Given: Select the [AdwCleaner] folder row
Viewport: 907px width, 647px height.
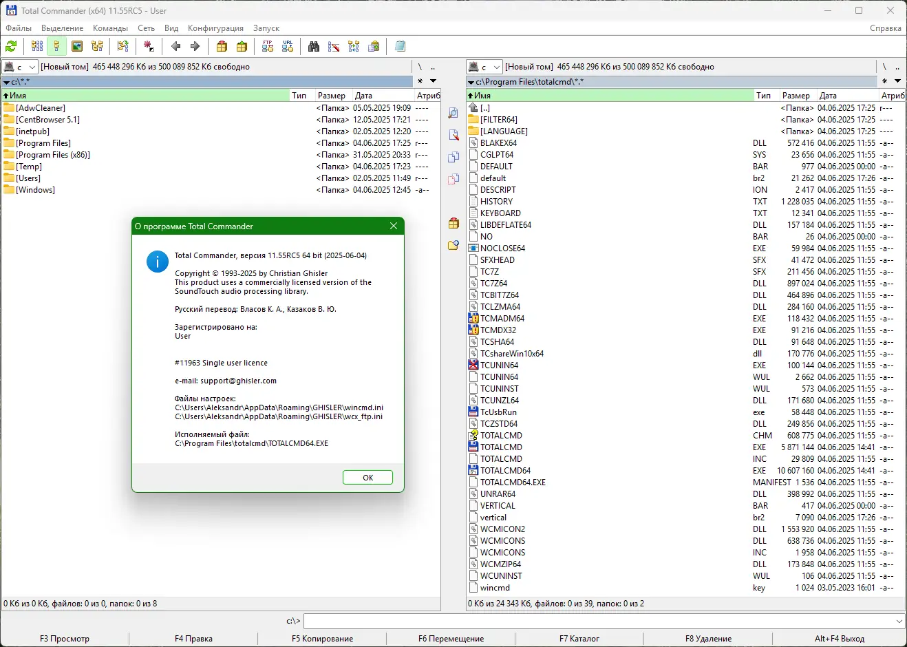Looking at the screenshot, I should pos(220,108).
